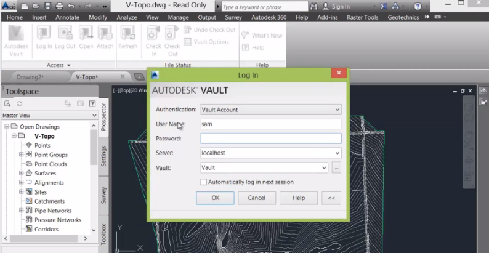Viewport: 489px width, 253px height.
Task: Click the keyword search box
Action: (265, 7)
